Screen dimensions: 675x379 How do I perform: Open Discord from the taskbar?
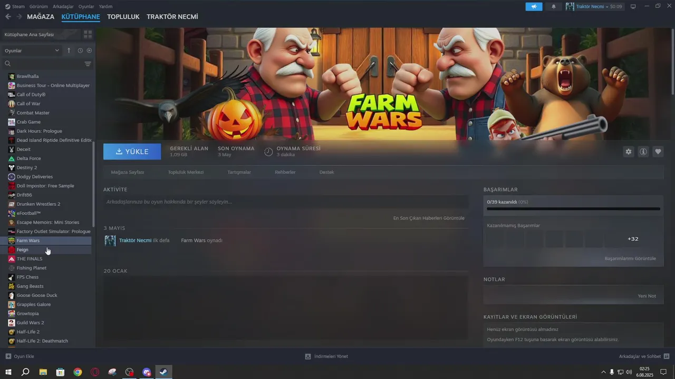tap(147, 372)
